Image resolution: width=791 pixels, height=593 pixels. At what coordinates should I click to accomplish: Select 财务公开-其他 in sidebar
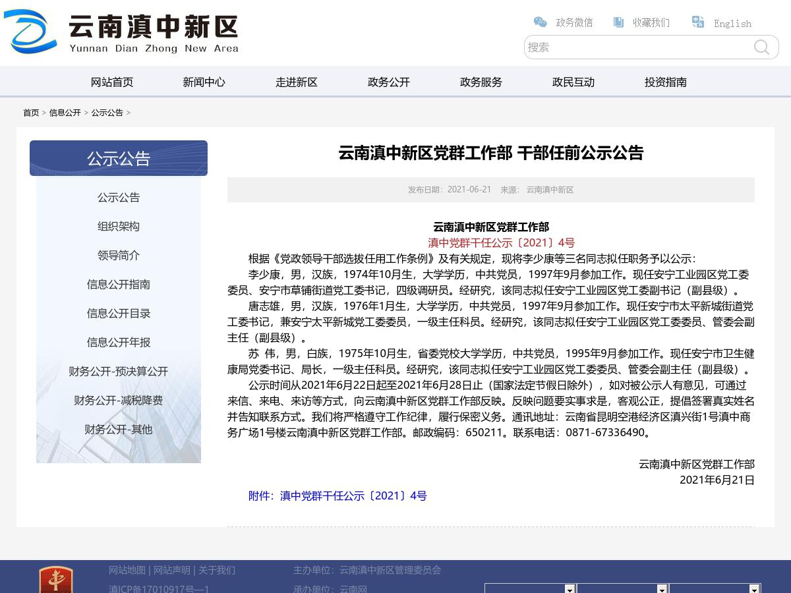tap(119, 430)
